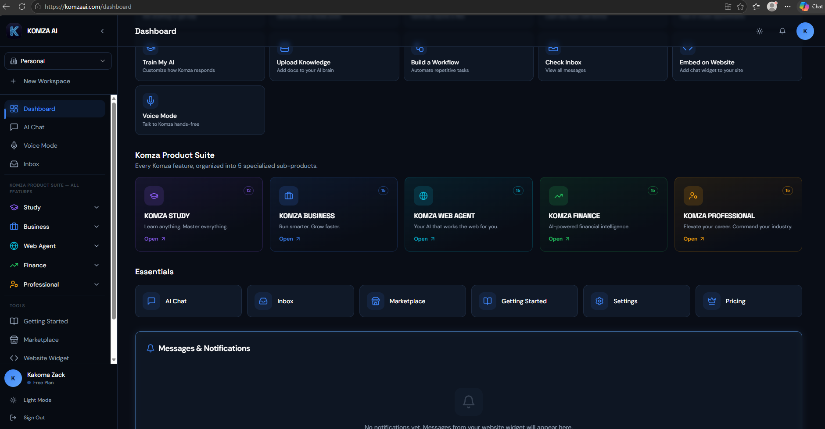The image size is (825, 429).
Task: Open Getting Started in the sidebar tools
Action: (55, 321)
